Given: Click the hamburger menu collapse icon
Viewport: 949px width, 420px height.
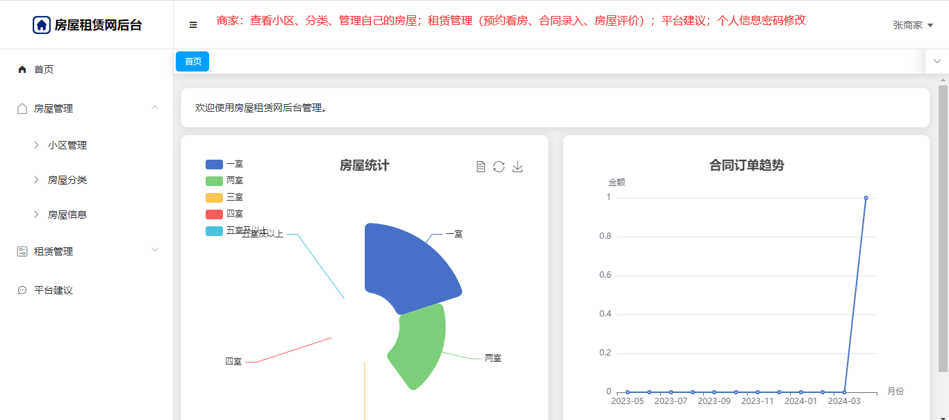Looking at the screenshot, I should 193,25.
